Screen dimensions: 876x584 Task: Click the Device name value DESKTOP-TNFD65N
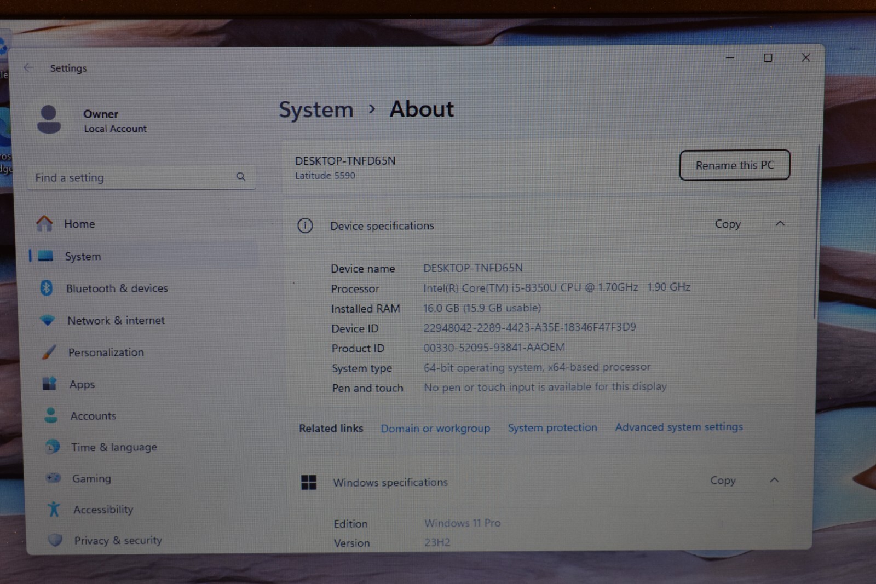coord(473,268)
